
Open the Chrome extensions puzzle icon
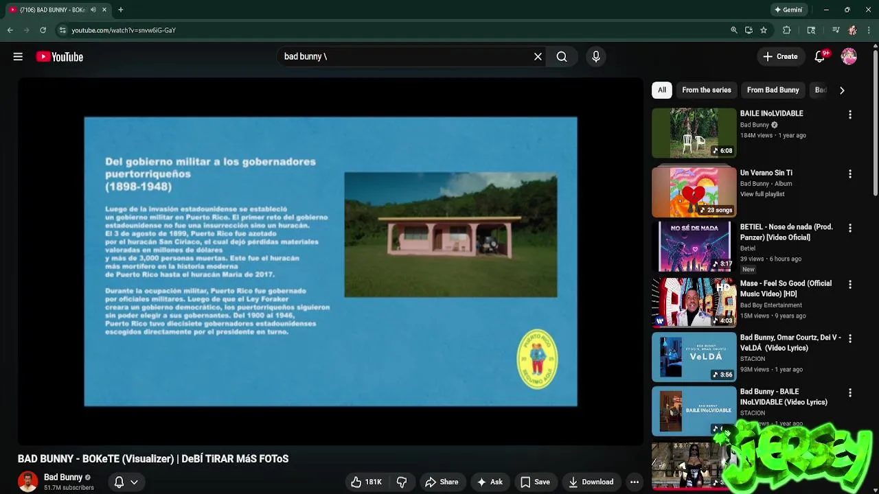point(787,30)
